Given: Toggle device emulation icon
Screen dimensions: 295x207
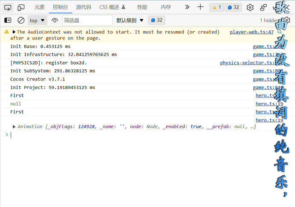Looking at the screenshot, I should click(21, 8).
